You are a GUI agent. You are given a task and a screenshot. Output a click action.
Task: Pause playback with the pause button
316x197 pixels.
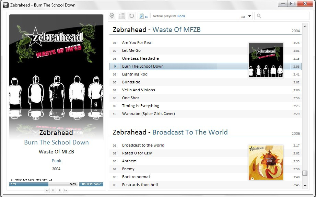[54, 190]
